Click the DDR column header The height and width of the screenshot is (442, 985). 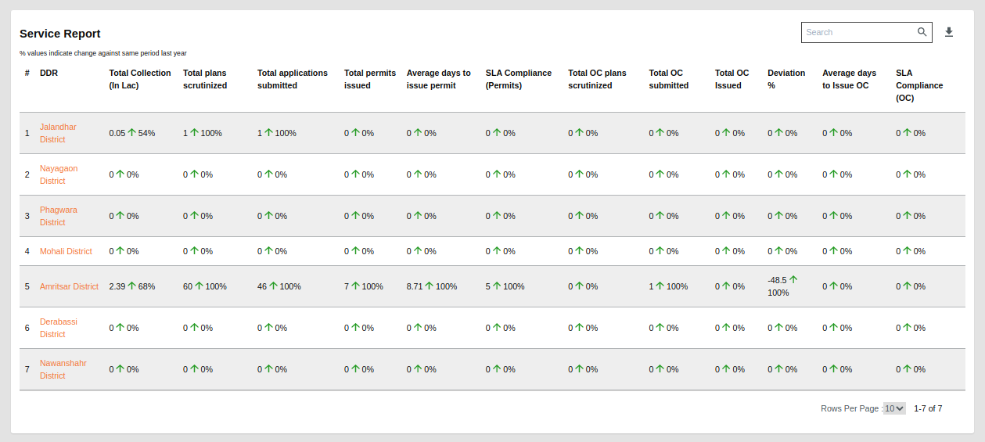pyautogui.click(x=49, y=73)
